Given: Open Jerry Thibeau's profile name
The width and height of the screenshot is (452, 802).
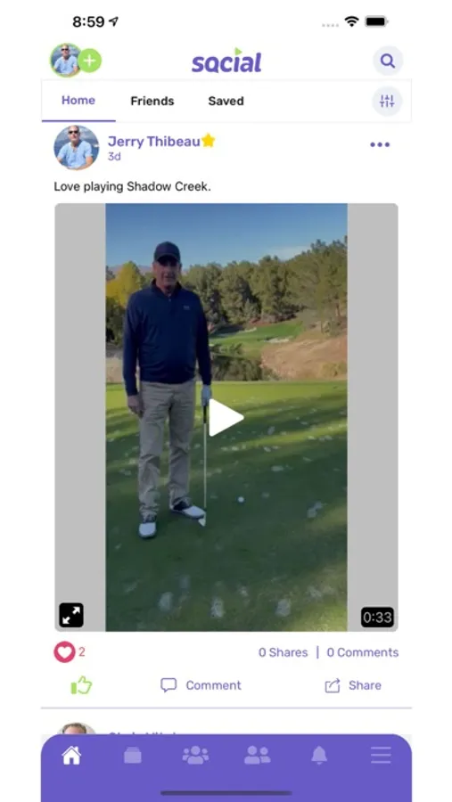Looking at the screenshot, I should point(153,141).
